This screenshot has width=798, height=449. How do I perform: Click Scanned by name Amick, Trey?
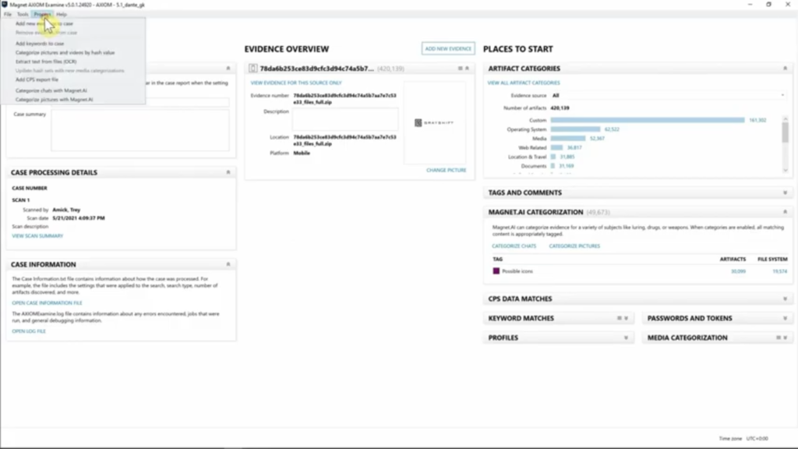point(66,210)
